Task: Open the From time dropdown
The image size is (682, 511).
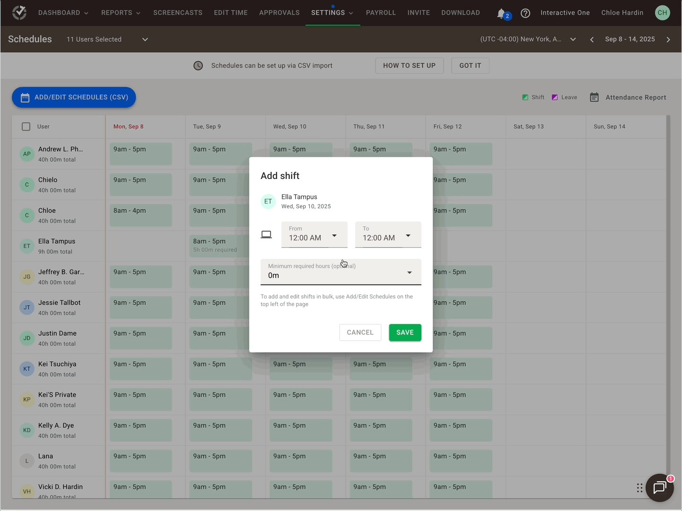Action: coord(315,235)
